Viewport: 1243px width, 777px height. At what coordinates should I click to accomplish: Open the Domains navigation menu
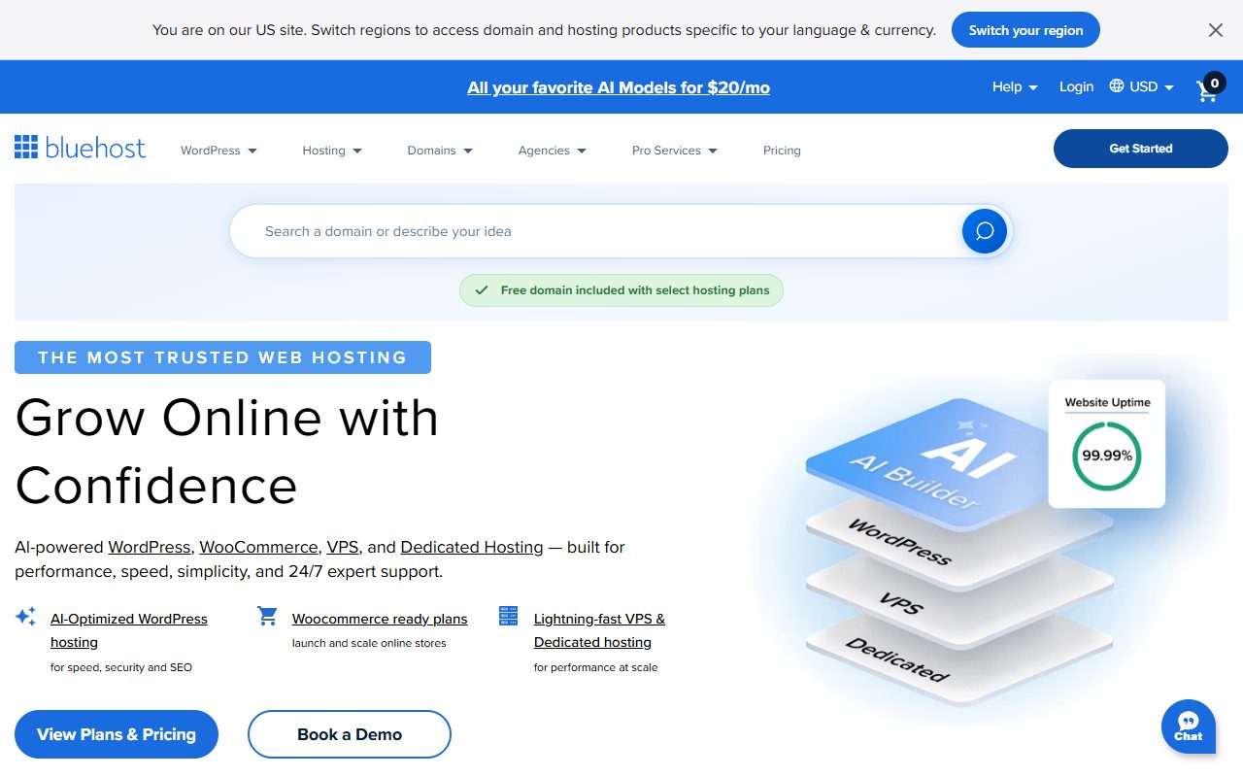(x=440, y=151)
